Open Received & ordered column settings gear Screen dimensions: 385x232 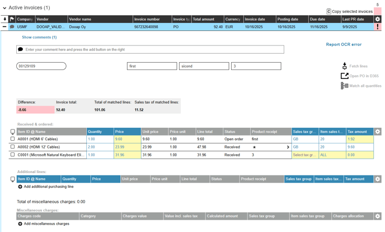click(x=377, y=132)
